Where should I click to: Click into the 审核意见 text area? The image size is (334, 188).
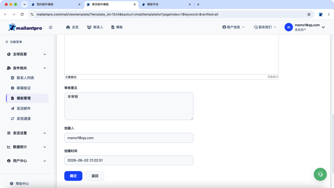coord(129,106)
